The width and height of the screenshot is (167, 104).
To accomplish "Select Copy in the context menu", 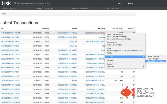I will click(x=109, y=48).
